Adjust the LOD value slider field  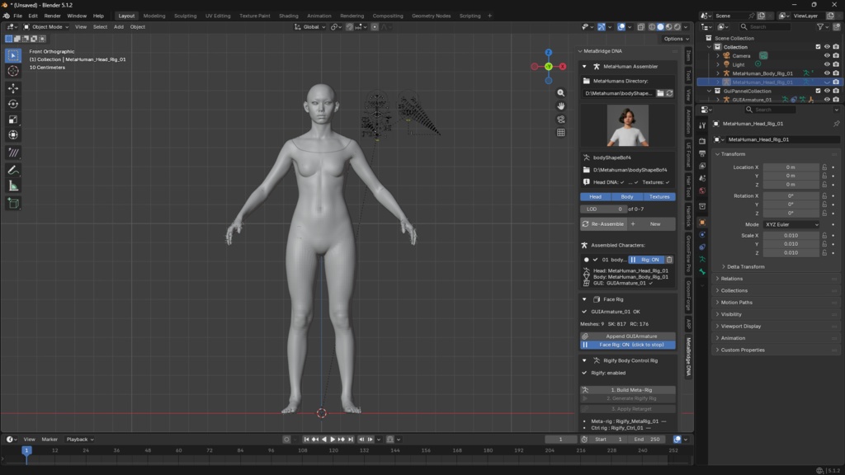click(x=603, y=209)
